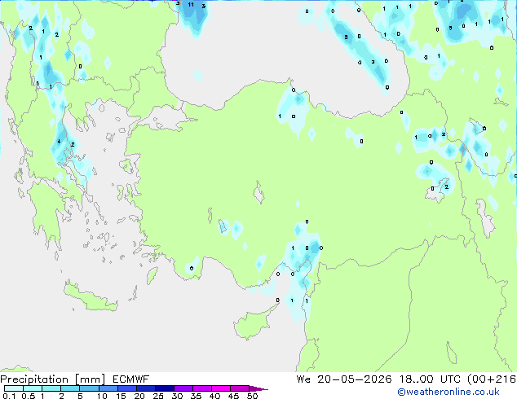Pick the legend swatch between 0.1 and 0.5
Image resolution: width=517 pixels, height=399 pixels.
pyautogui.click(x=14, y=388)
